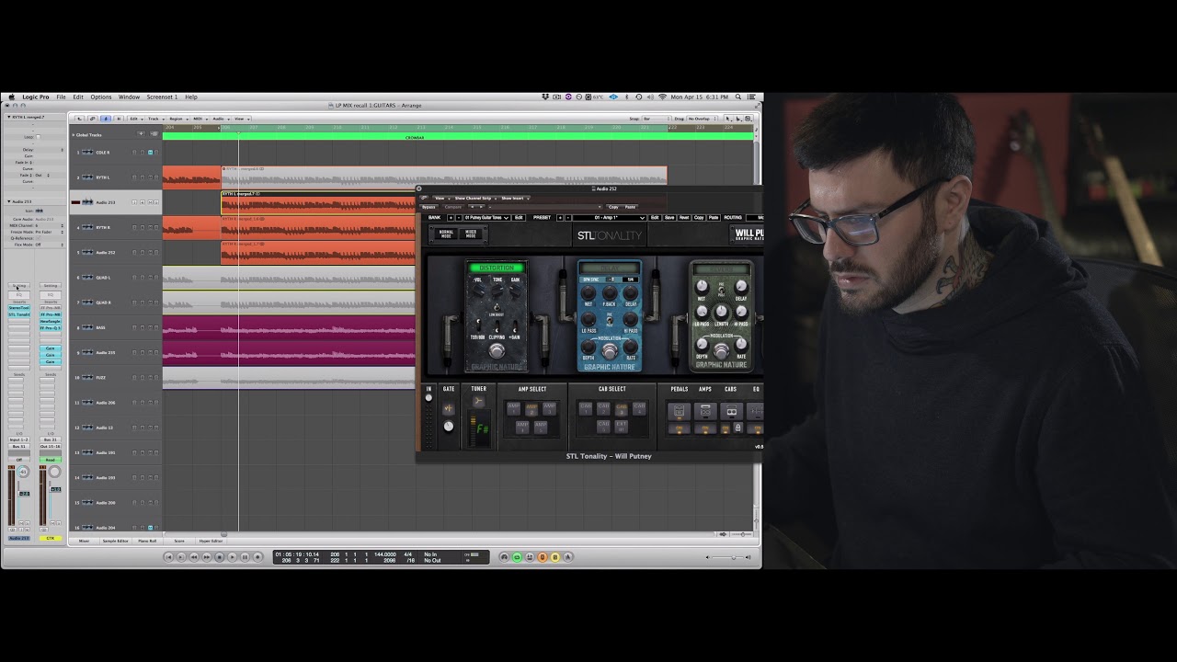Viewport: 1177px width, 662px height.
Task: Select AMP 3 in Amp Select
Action: 549,408
